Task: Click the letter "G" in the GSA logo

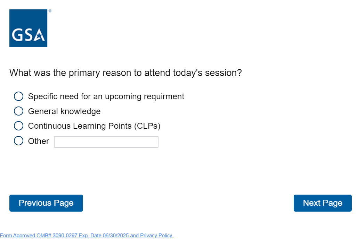Action: coord(17,35)
